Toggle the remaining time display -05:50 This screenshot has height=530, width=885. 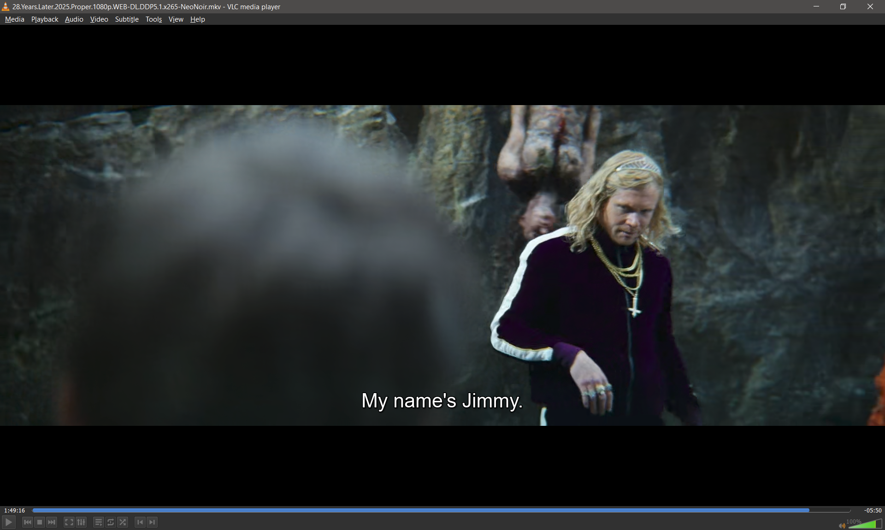[872, 510]
